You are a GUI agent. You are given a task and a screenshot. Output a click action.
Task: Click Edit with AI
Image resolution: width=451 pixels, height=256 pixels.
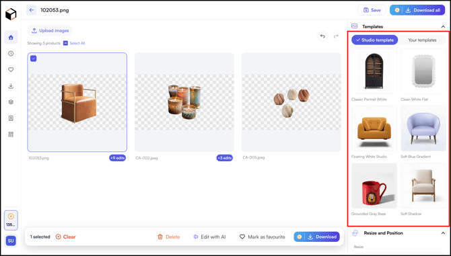(209, 237)
